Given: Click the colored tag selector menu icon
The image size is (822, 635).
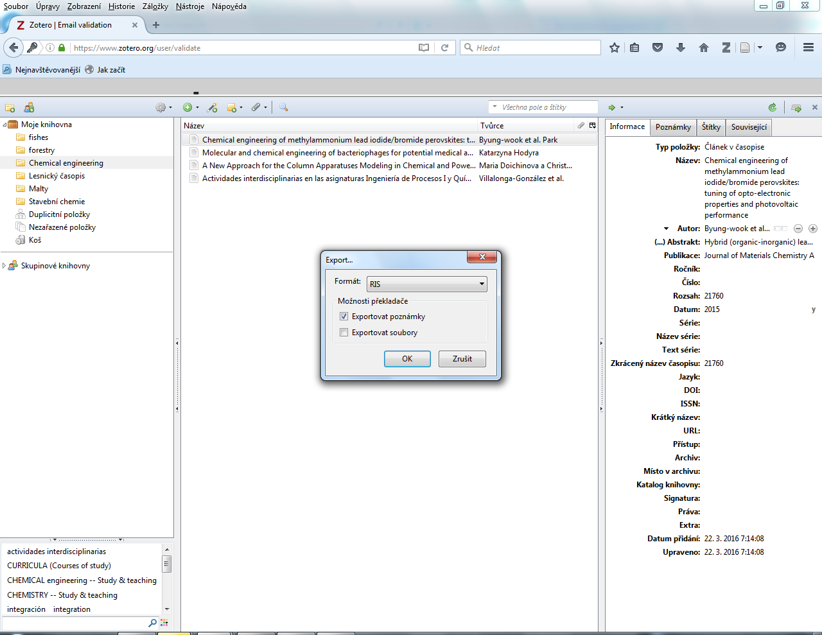Looking at the screenshot, I should [x=164, y=623].
